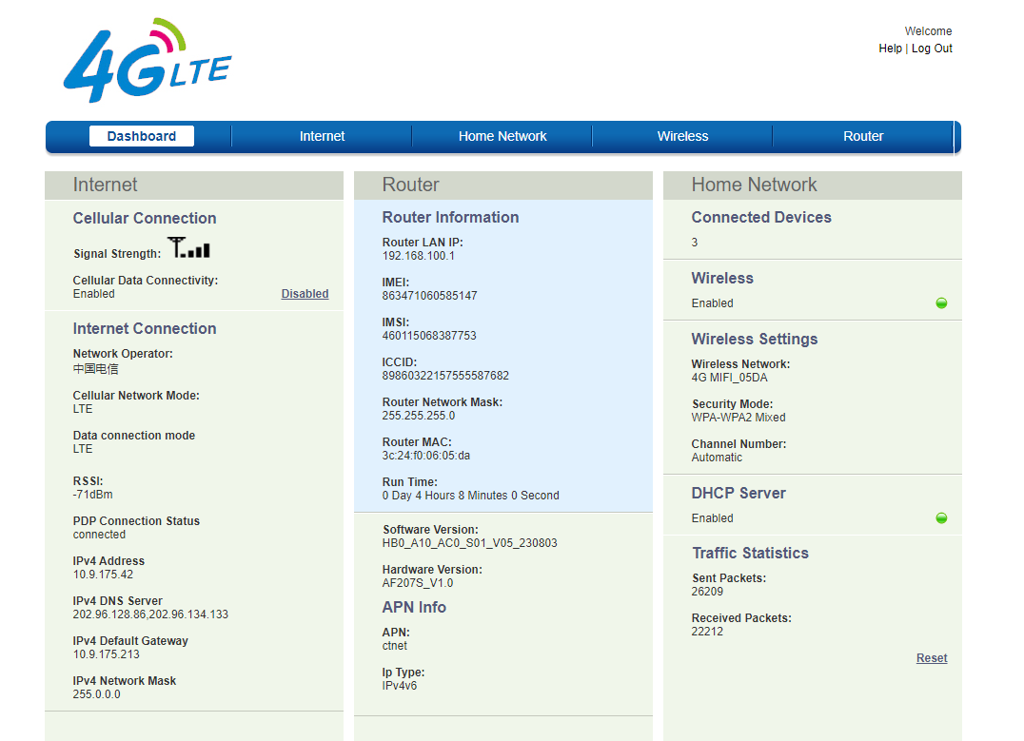
Task: Click the Router LAN IP address value
Action: [419, 256]
